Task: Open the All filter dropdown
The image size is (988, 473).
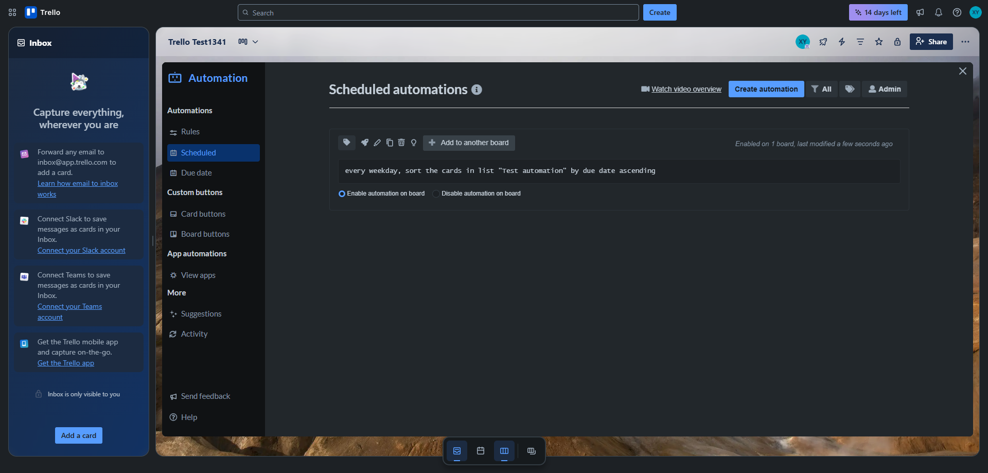Action: click(821, 89)
